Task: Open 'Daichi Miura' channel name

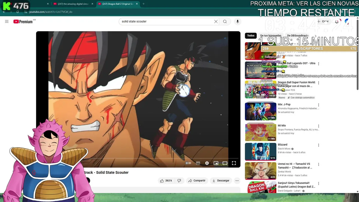Action: [284, 149]
